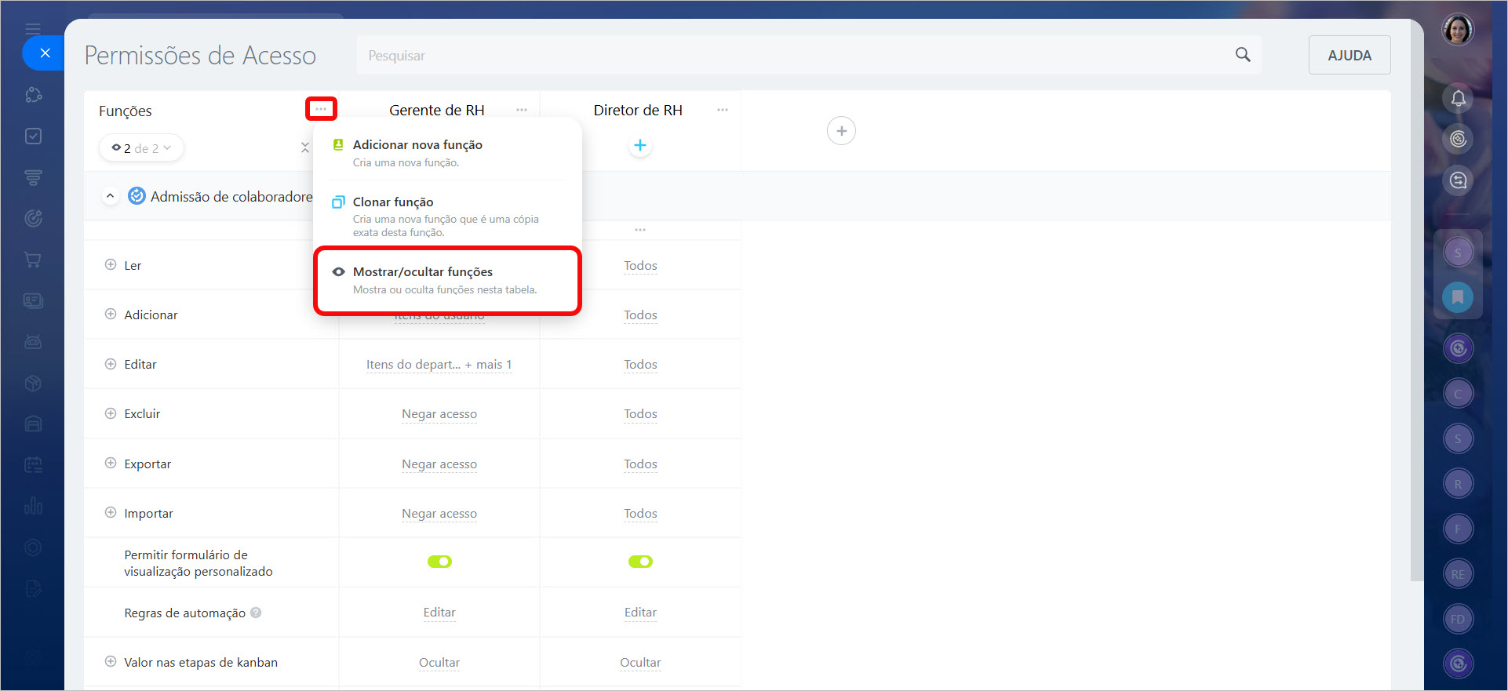Open the calendar icon in left sidebar

(x=33, y=464)
